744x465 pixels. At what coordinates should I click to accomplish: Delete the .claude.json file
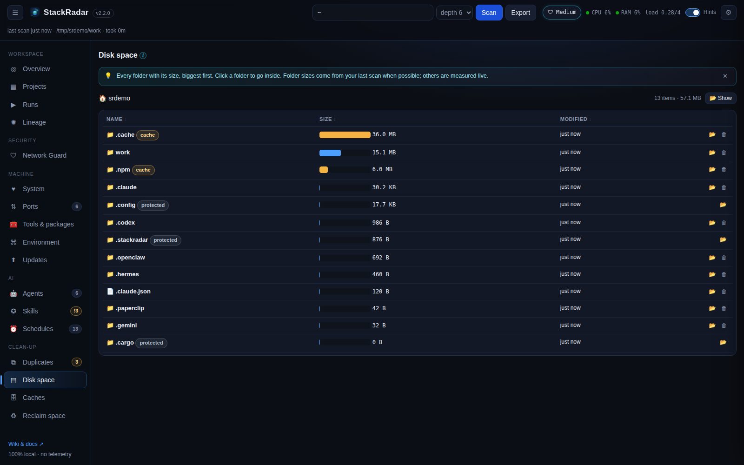coord(724,292)
